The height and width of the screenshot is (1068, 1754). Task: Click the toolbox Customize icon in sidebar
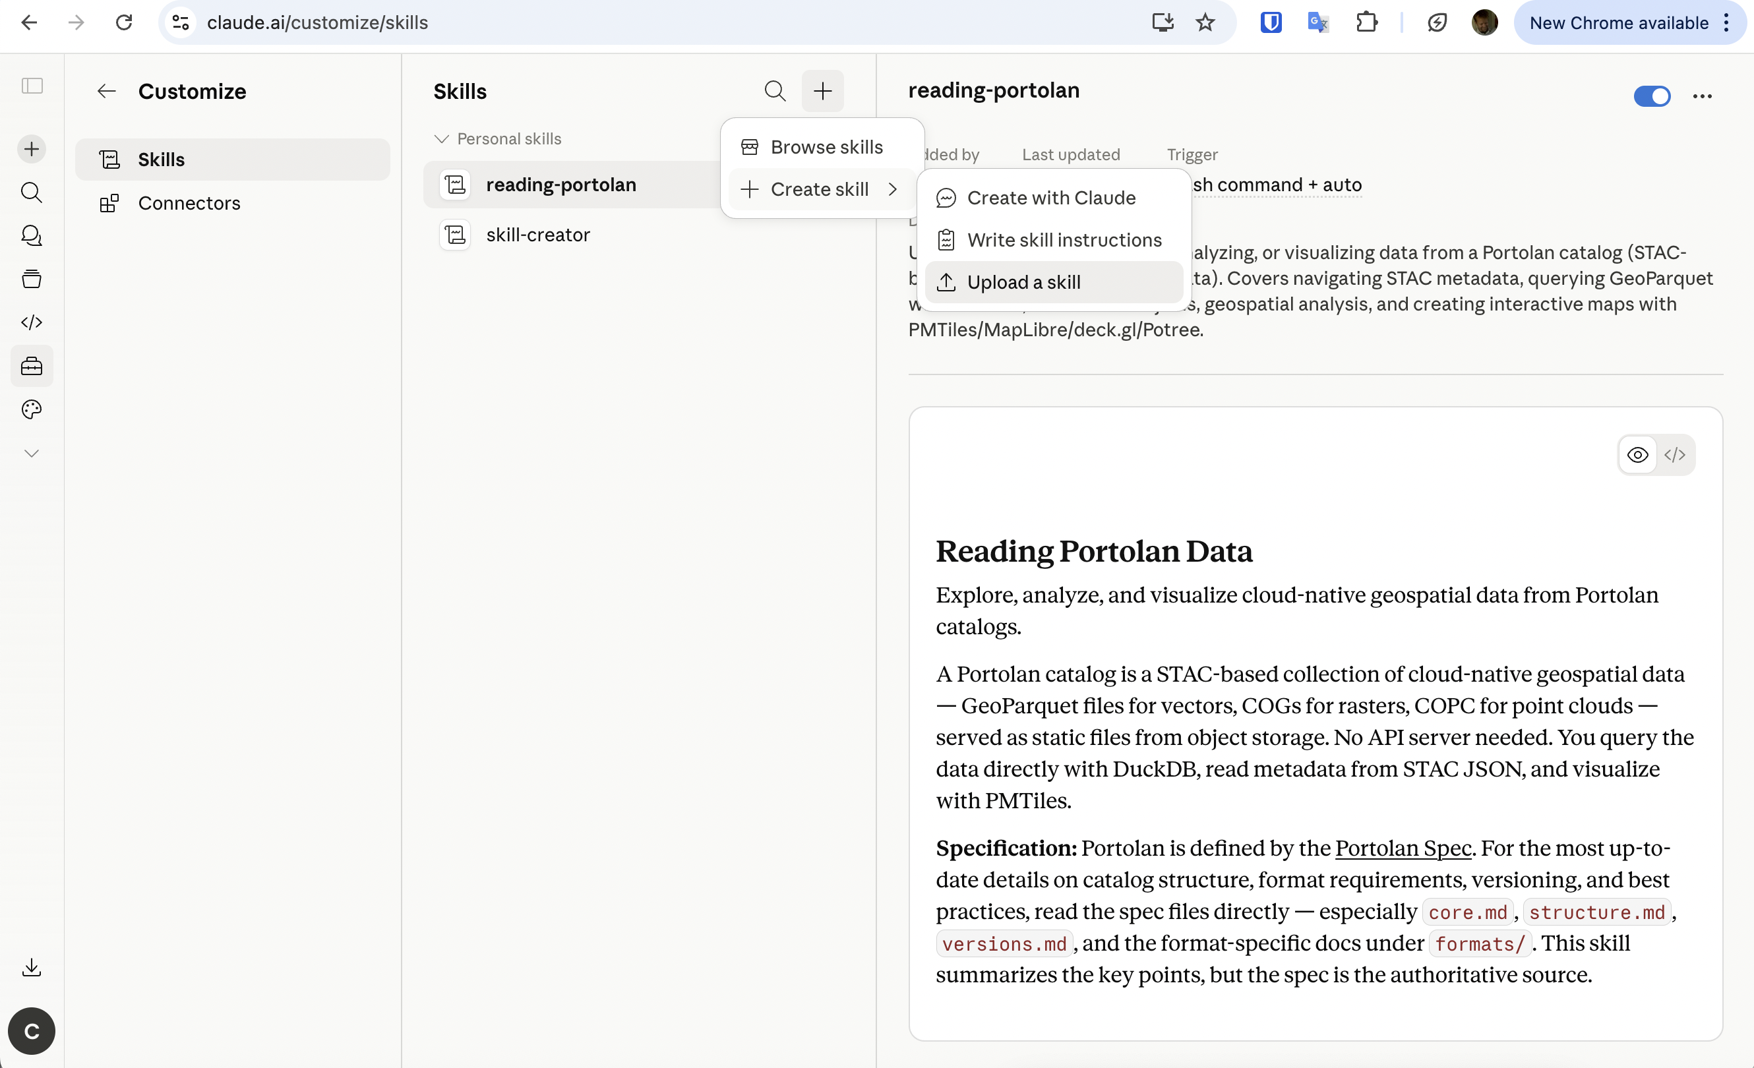32,367
